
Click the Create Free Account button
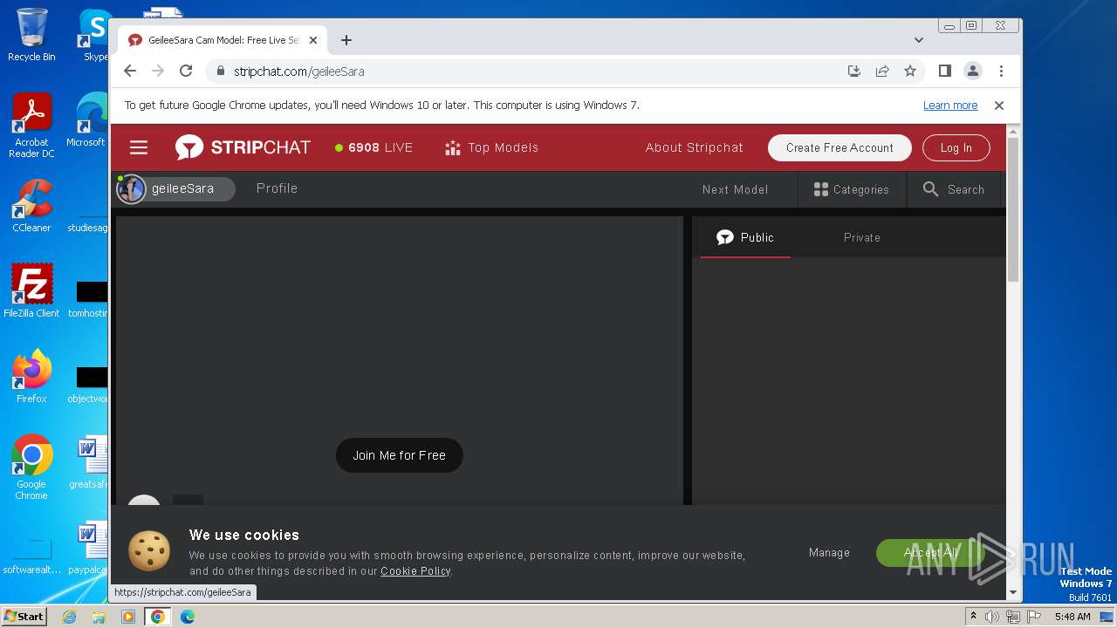tap(839, 147)
